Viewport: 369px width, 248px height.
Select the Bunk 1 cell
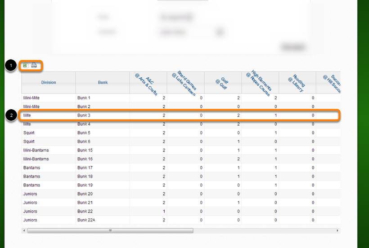[x=84, y=97]
